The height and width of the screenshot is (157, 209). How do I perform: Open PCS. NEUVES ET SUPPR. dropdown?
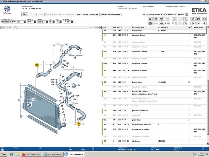pyautogui.click(x=186, y=14)
